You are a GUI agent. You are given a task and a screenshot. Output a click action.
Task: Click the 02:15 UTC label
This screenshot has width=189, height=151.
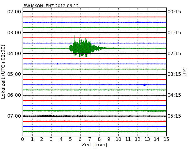tap(174, 53)
